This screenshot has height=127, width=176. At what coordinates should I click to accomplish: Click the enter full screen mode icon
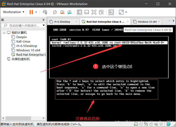(x=94, y=12)
